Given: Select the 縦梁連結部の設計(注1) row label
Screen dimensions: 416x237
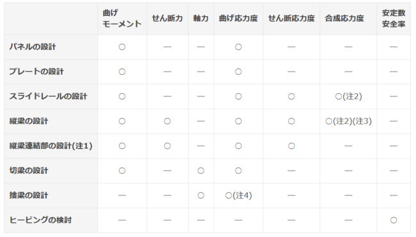Looking at the screenshot, I should click(x=51, y=146).
